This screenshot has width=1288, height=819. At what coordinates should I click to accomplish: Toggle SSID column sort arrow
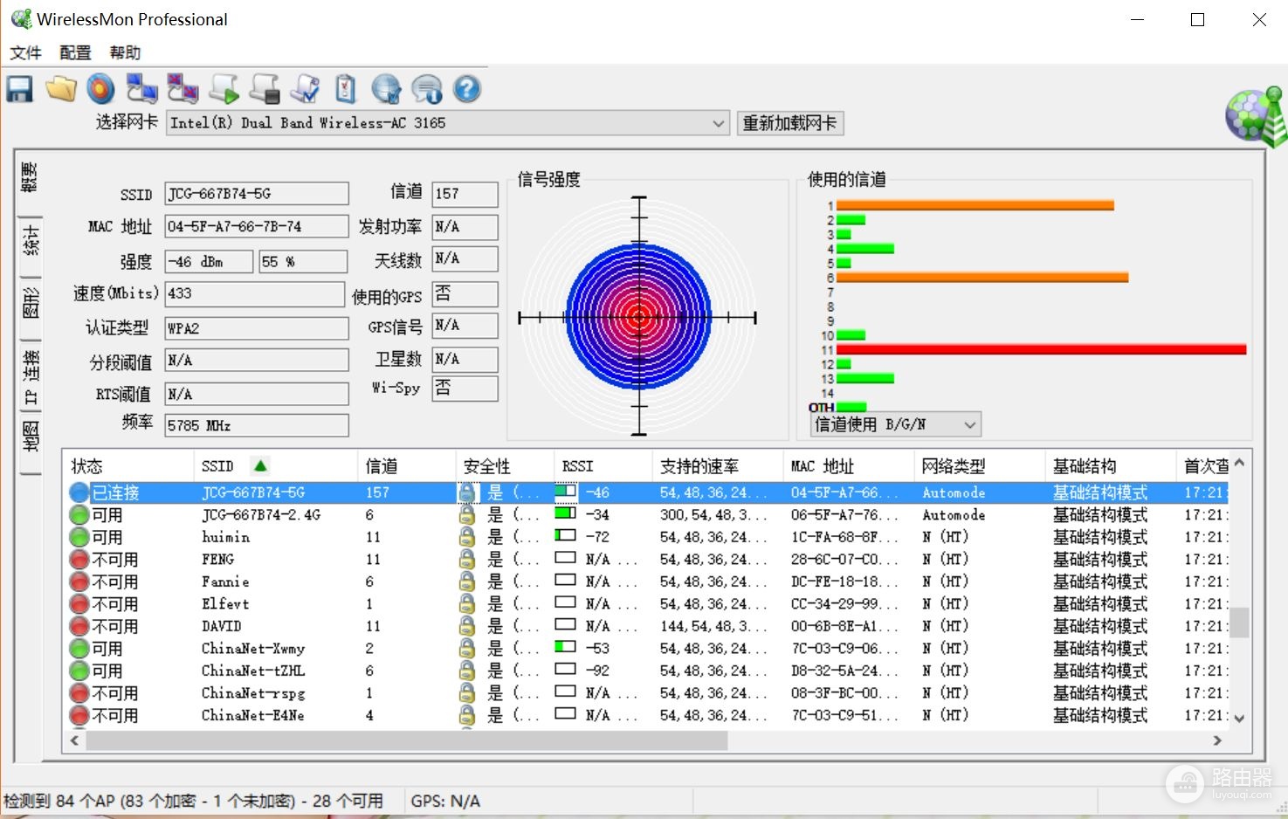tap(260, 465)
